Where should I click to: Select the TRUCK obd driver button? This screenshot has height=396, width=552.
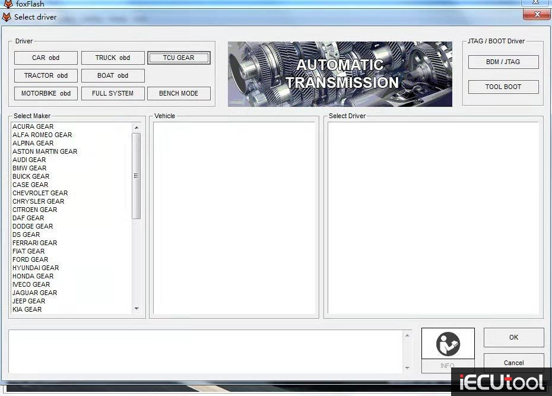point(113,58)
